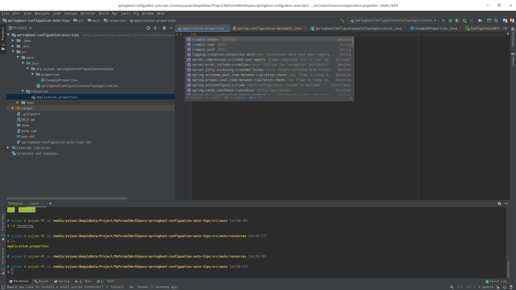This screenshot has height=290, width=516.
Task: Run the application with green play icon
Action: (x=443, y=20)
